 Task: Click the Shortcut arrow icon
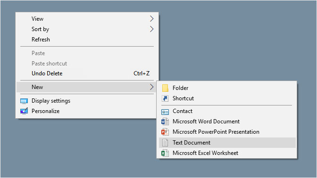coord(165,98)
